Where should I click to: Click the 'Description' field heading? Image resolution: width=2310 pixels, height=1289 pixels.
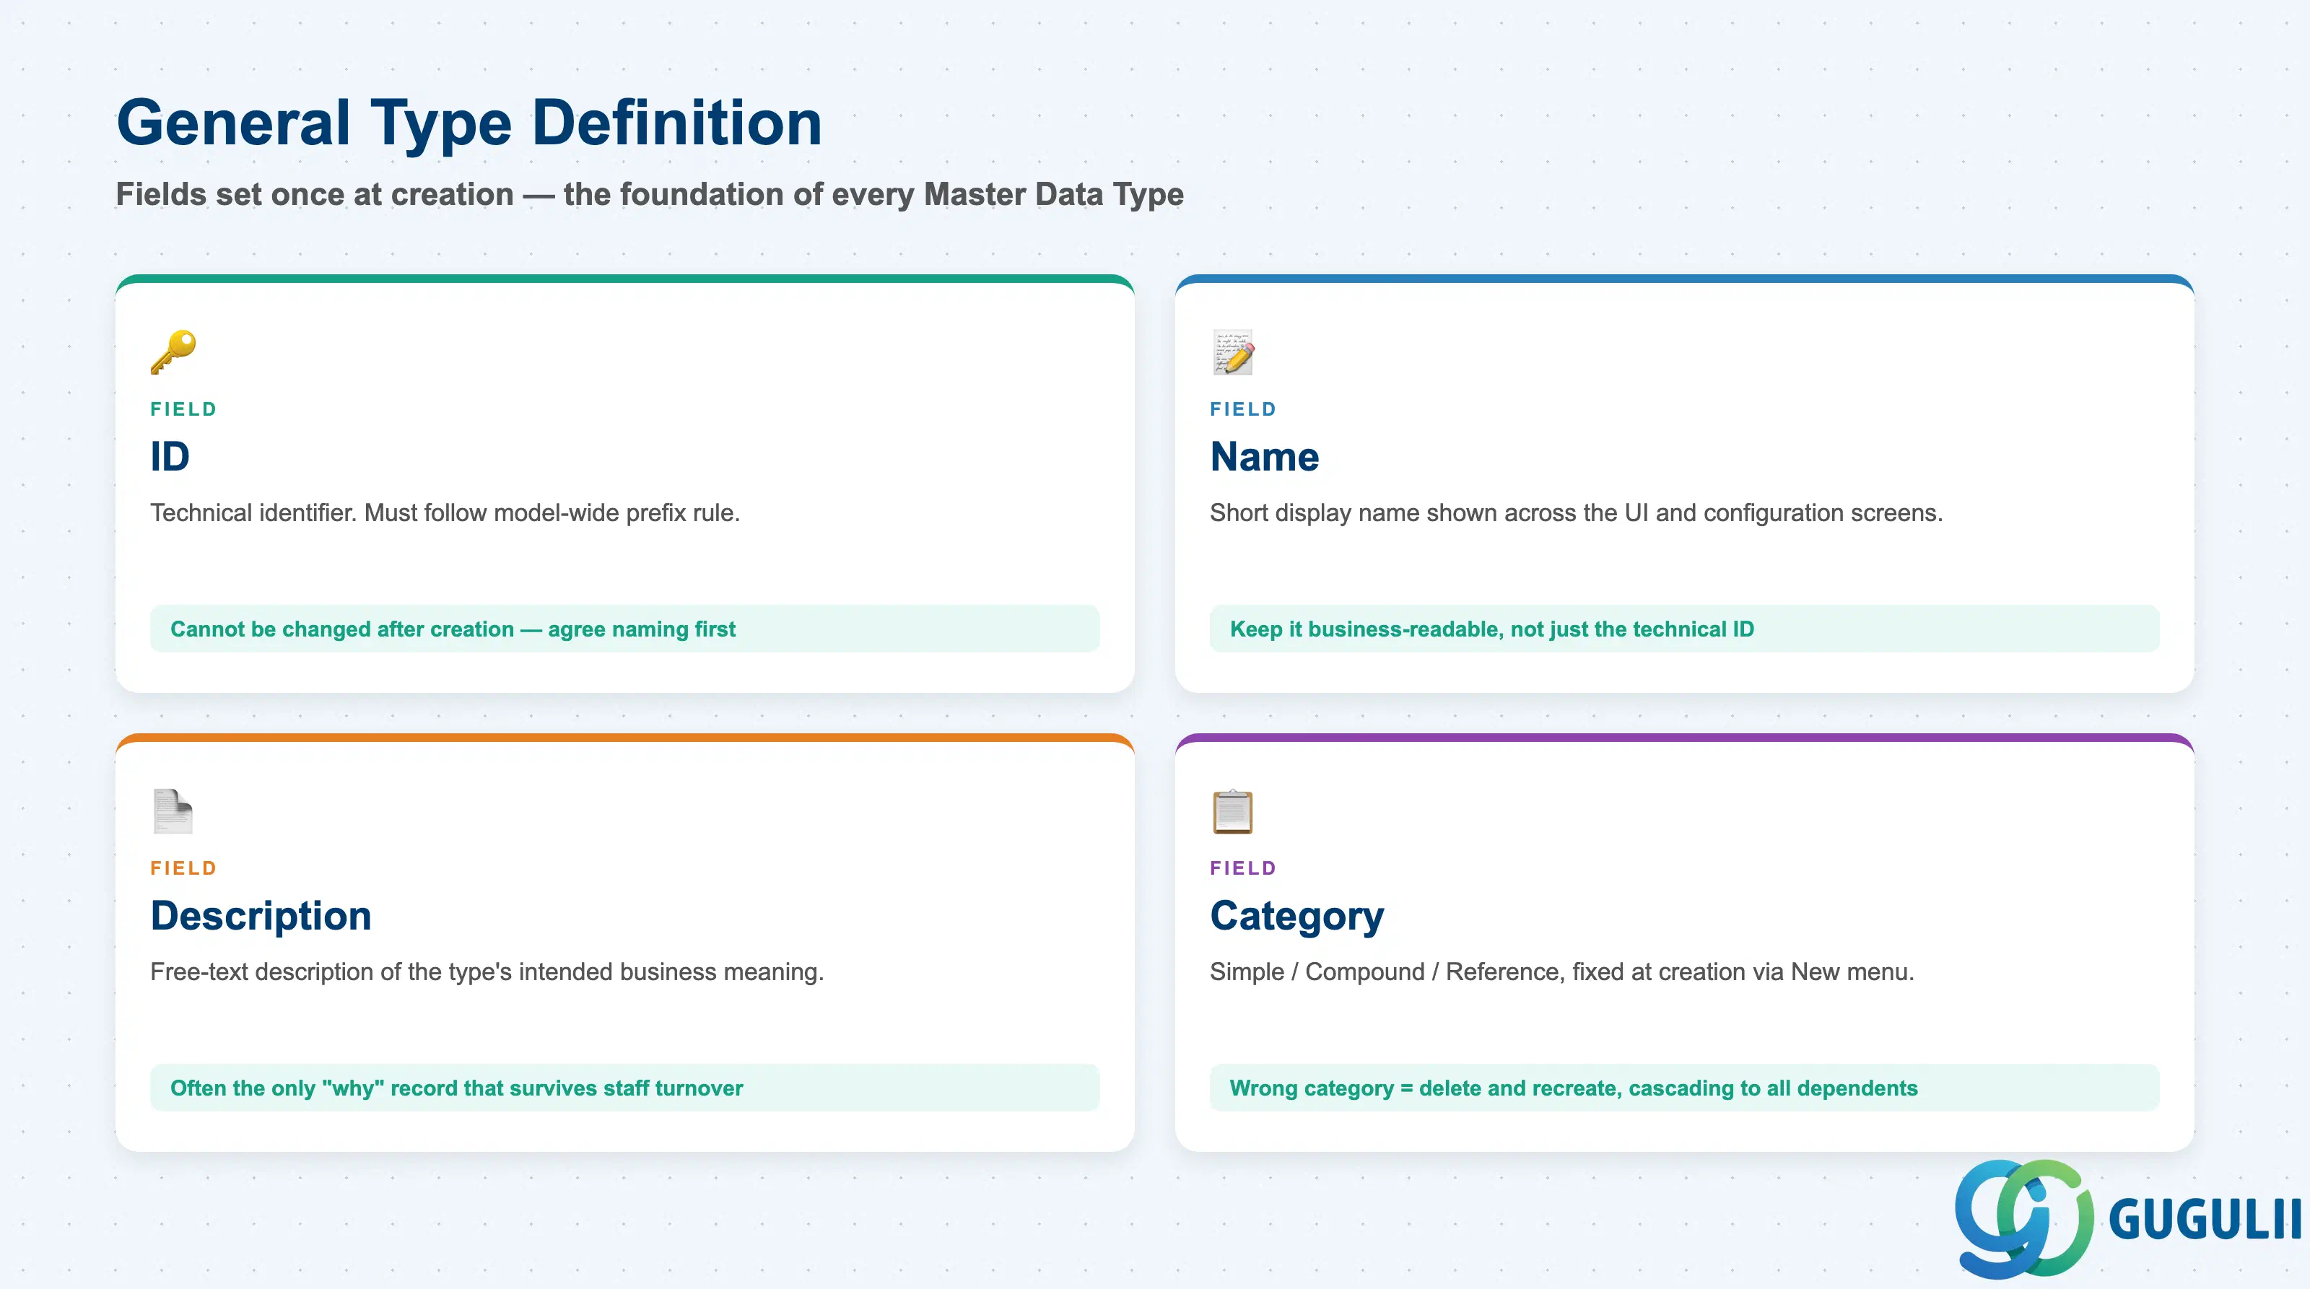(261, 916)
